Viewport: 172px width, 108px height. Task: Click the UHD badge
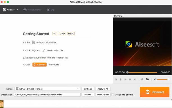coord(62,33)
